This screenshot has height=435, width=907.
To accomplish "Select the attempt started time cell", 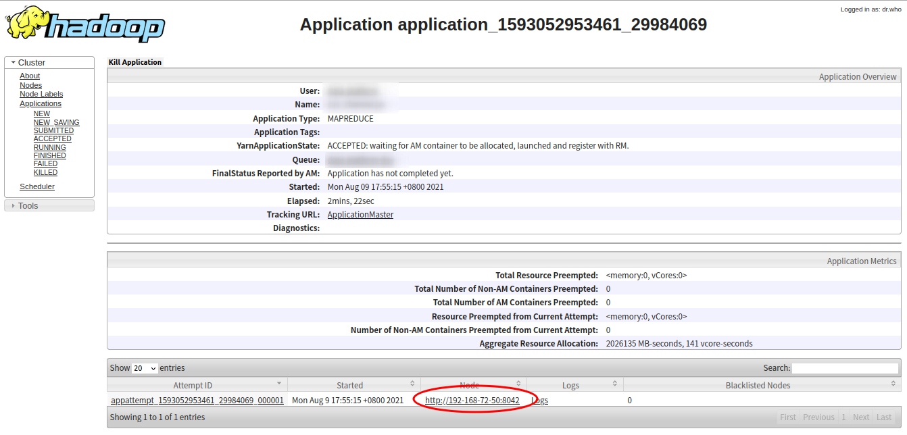I will [347, 400].
